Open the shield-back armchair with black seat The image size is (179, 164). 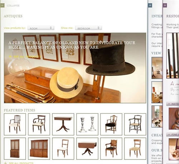[111, 124]
